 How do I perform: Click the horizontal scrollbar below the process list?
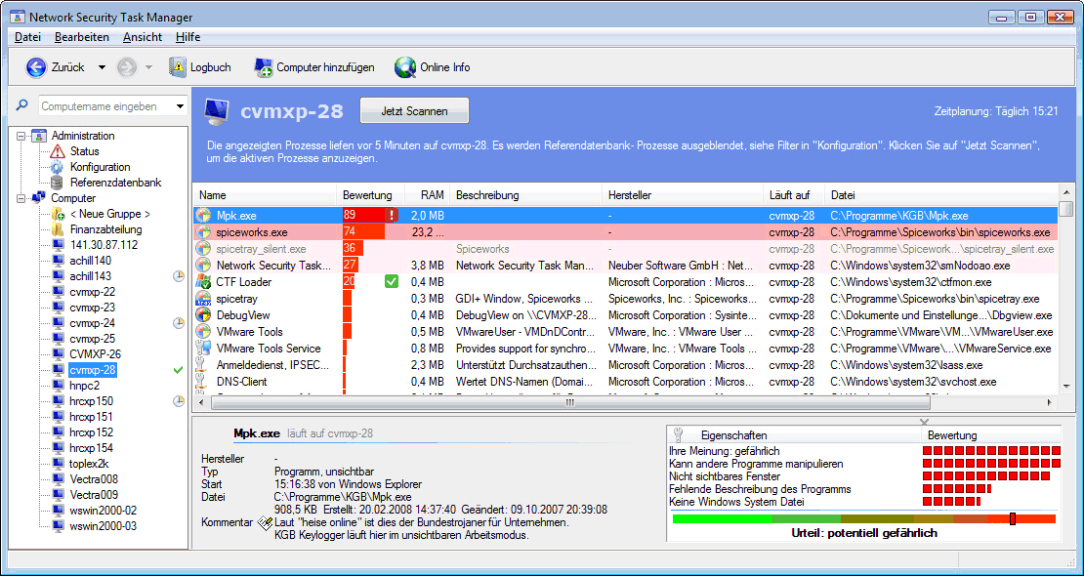point(568,401)
